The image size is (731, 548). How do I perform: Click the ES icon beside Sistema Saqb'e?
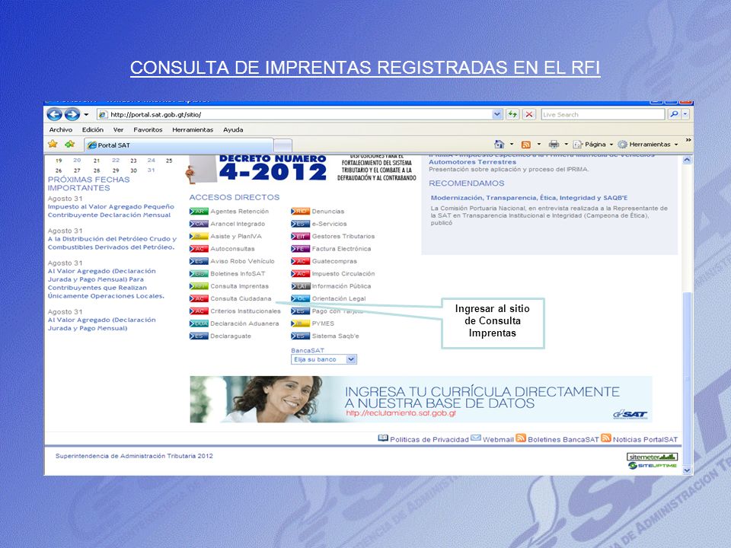[x=300, y=336]
